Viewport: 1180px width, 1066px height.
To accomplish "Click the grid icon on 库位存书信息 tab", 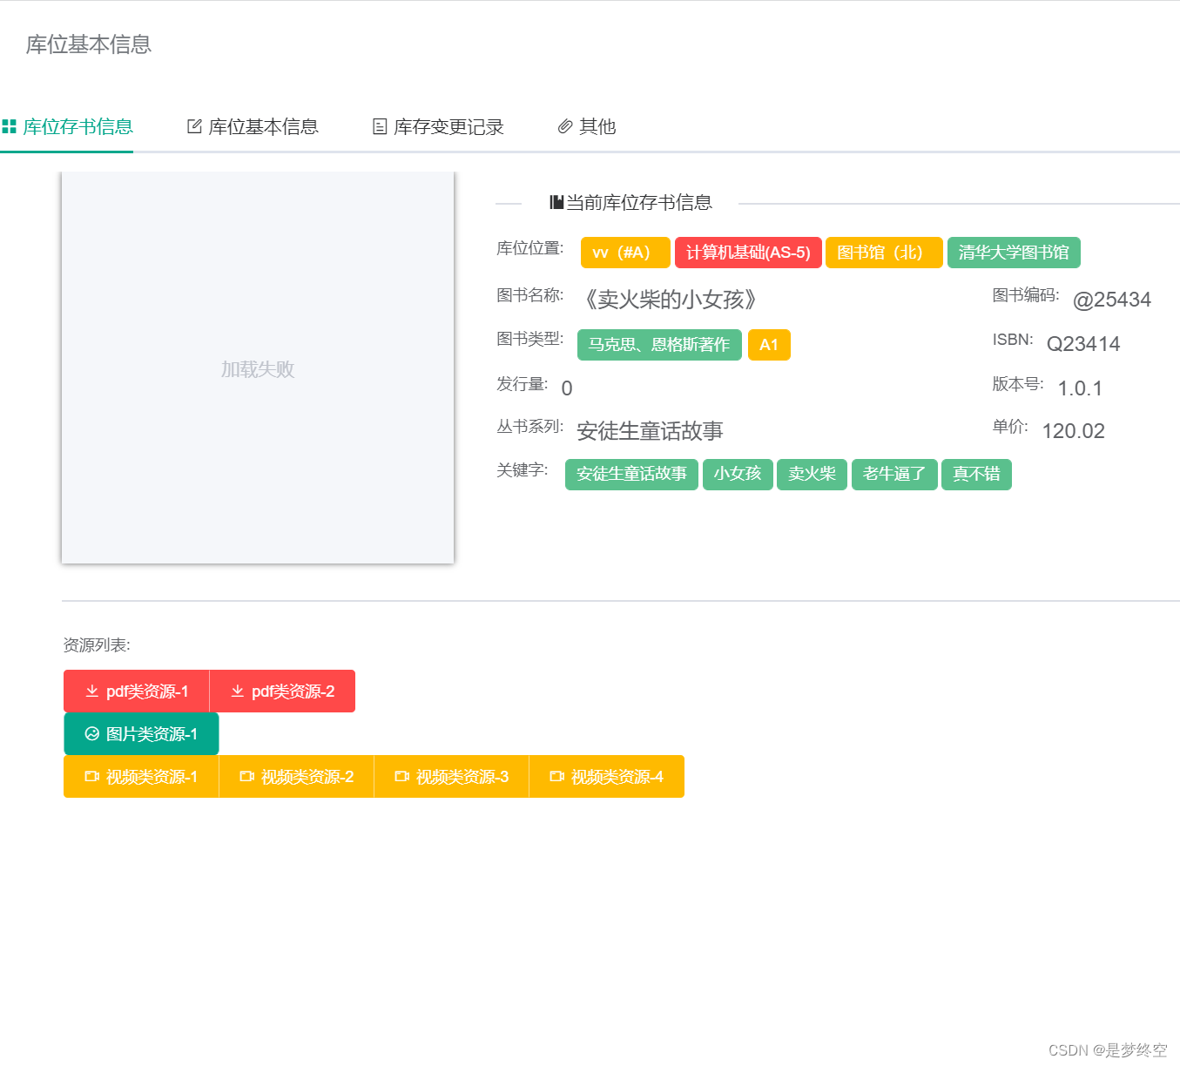I will (x=10, y=126).
